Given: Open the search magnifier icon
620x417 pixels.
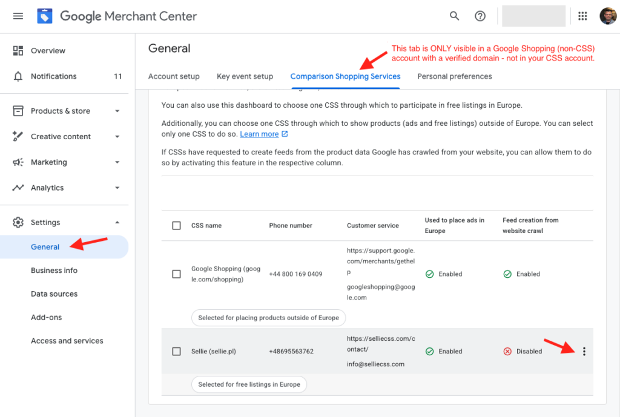Looking at the screenshot, I should click(x=454, y=16).
